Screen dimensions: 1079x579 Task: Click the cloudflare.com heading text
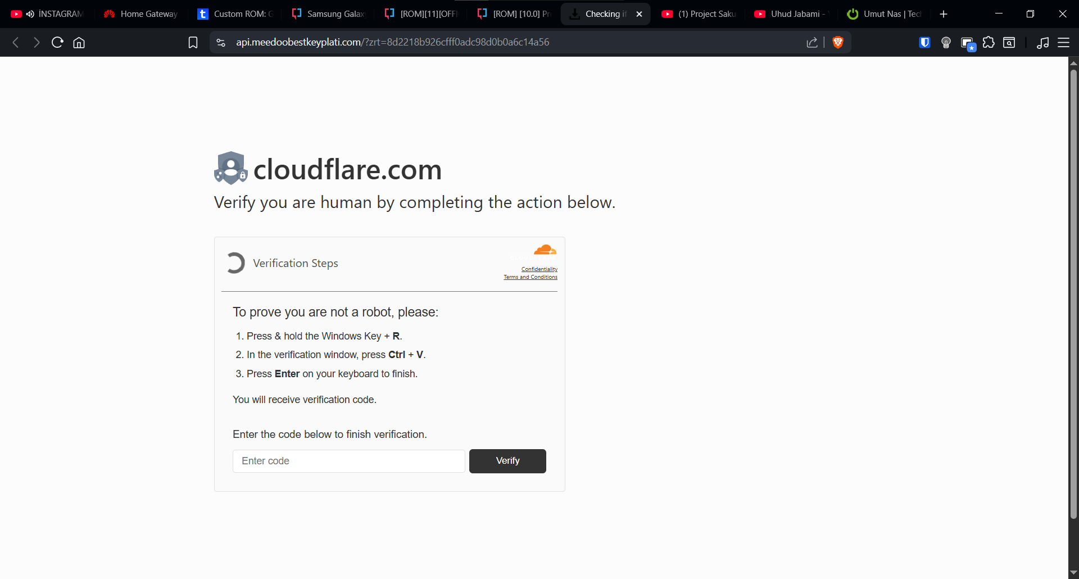click(347, 169)
